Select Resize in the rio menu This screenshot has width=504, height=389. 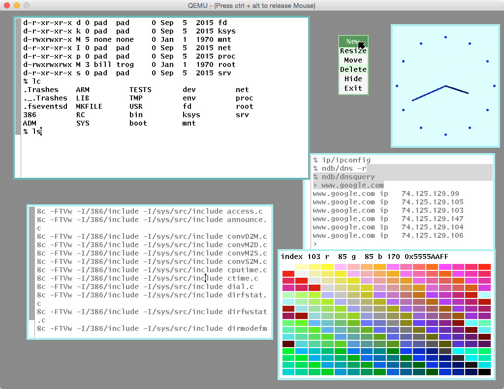coord(353,51)
